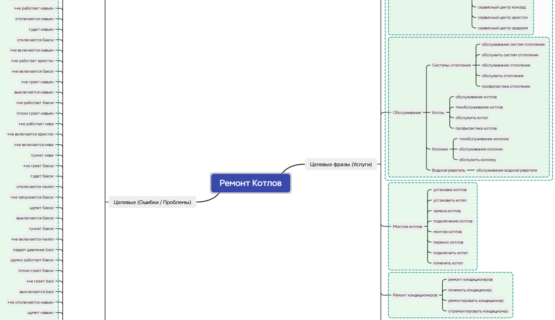Image resolution: width=555 pixels, height=320 pixels.
Task: Click the Целевые фразы (Услуги) branch node
Action: point(341,164)
